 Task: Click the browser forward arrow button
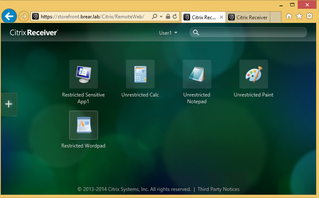tap(23, 17)
